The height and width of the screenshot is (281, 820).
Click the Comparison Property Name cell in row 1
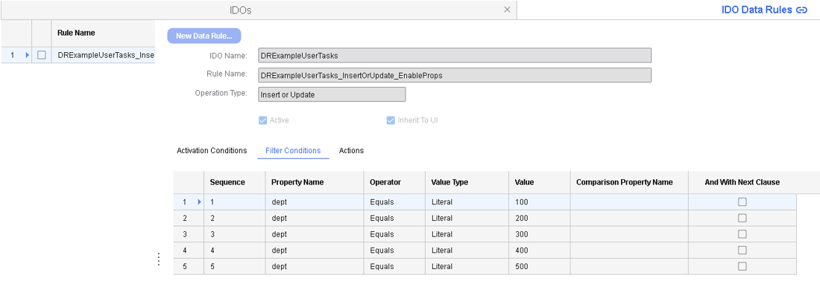point(629,201)
